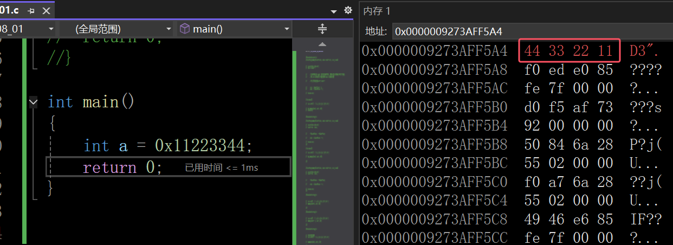Click the hex bytes 49 46 e6 85
Screen dimensions: 673x245
(x=568, y=220)
